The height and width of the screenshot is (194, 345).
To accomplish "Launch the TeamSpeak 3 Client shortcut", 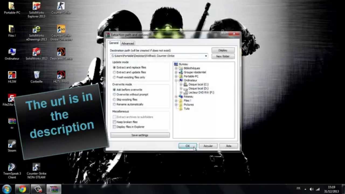I will (x=12, y=171).
